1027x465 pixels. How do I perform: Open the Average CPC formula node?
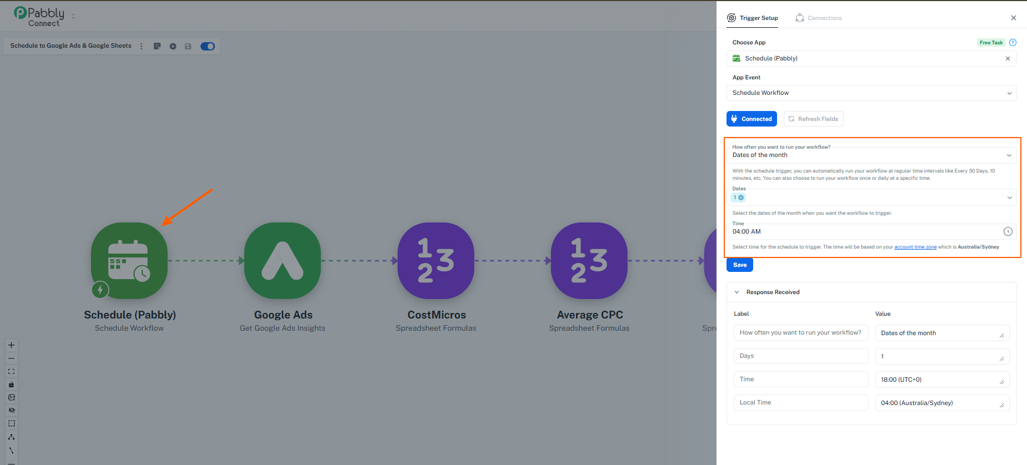pos(589,261)
